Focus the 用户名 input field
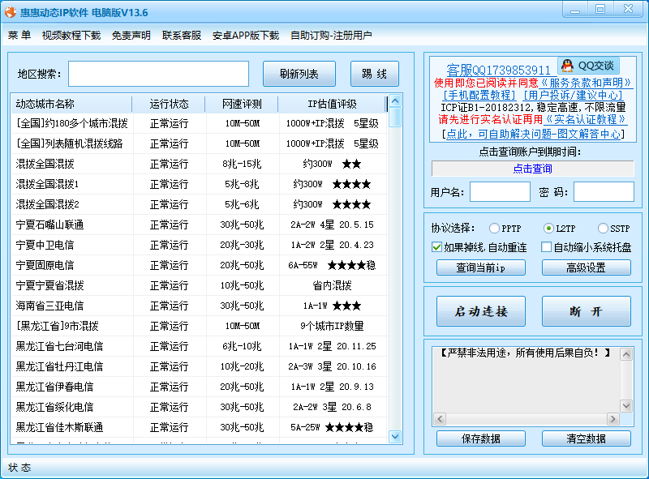 500,192
